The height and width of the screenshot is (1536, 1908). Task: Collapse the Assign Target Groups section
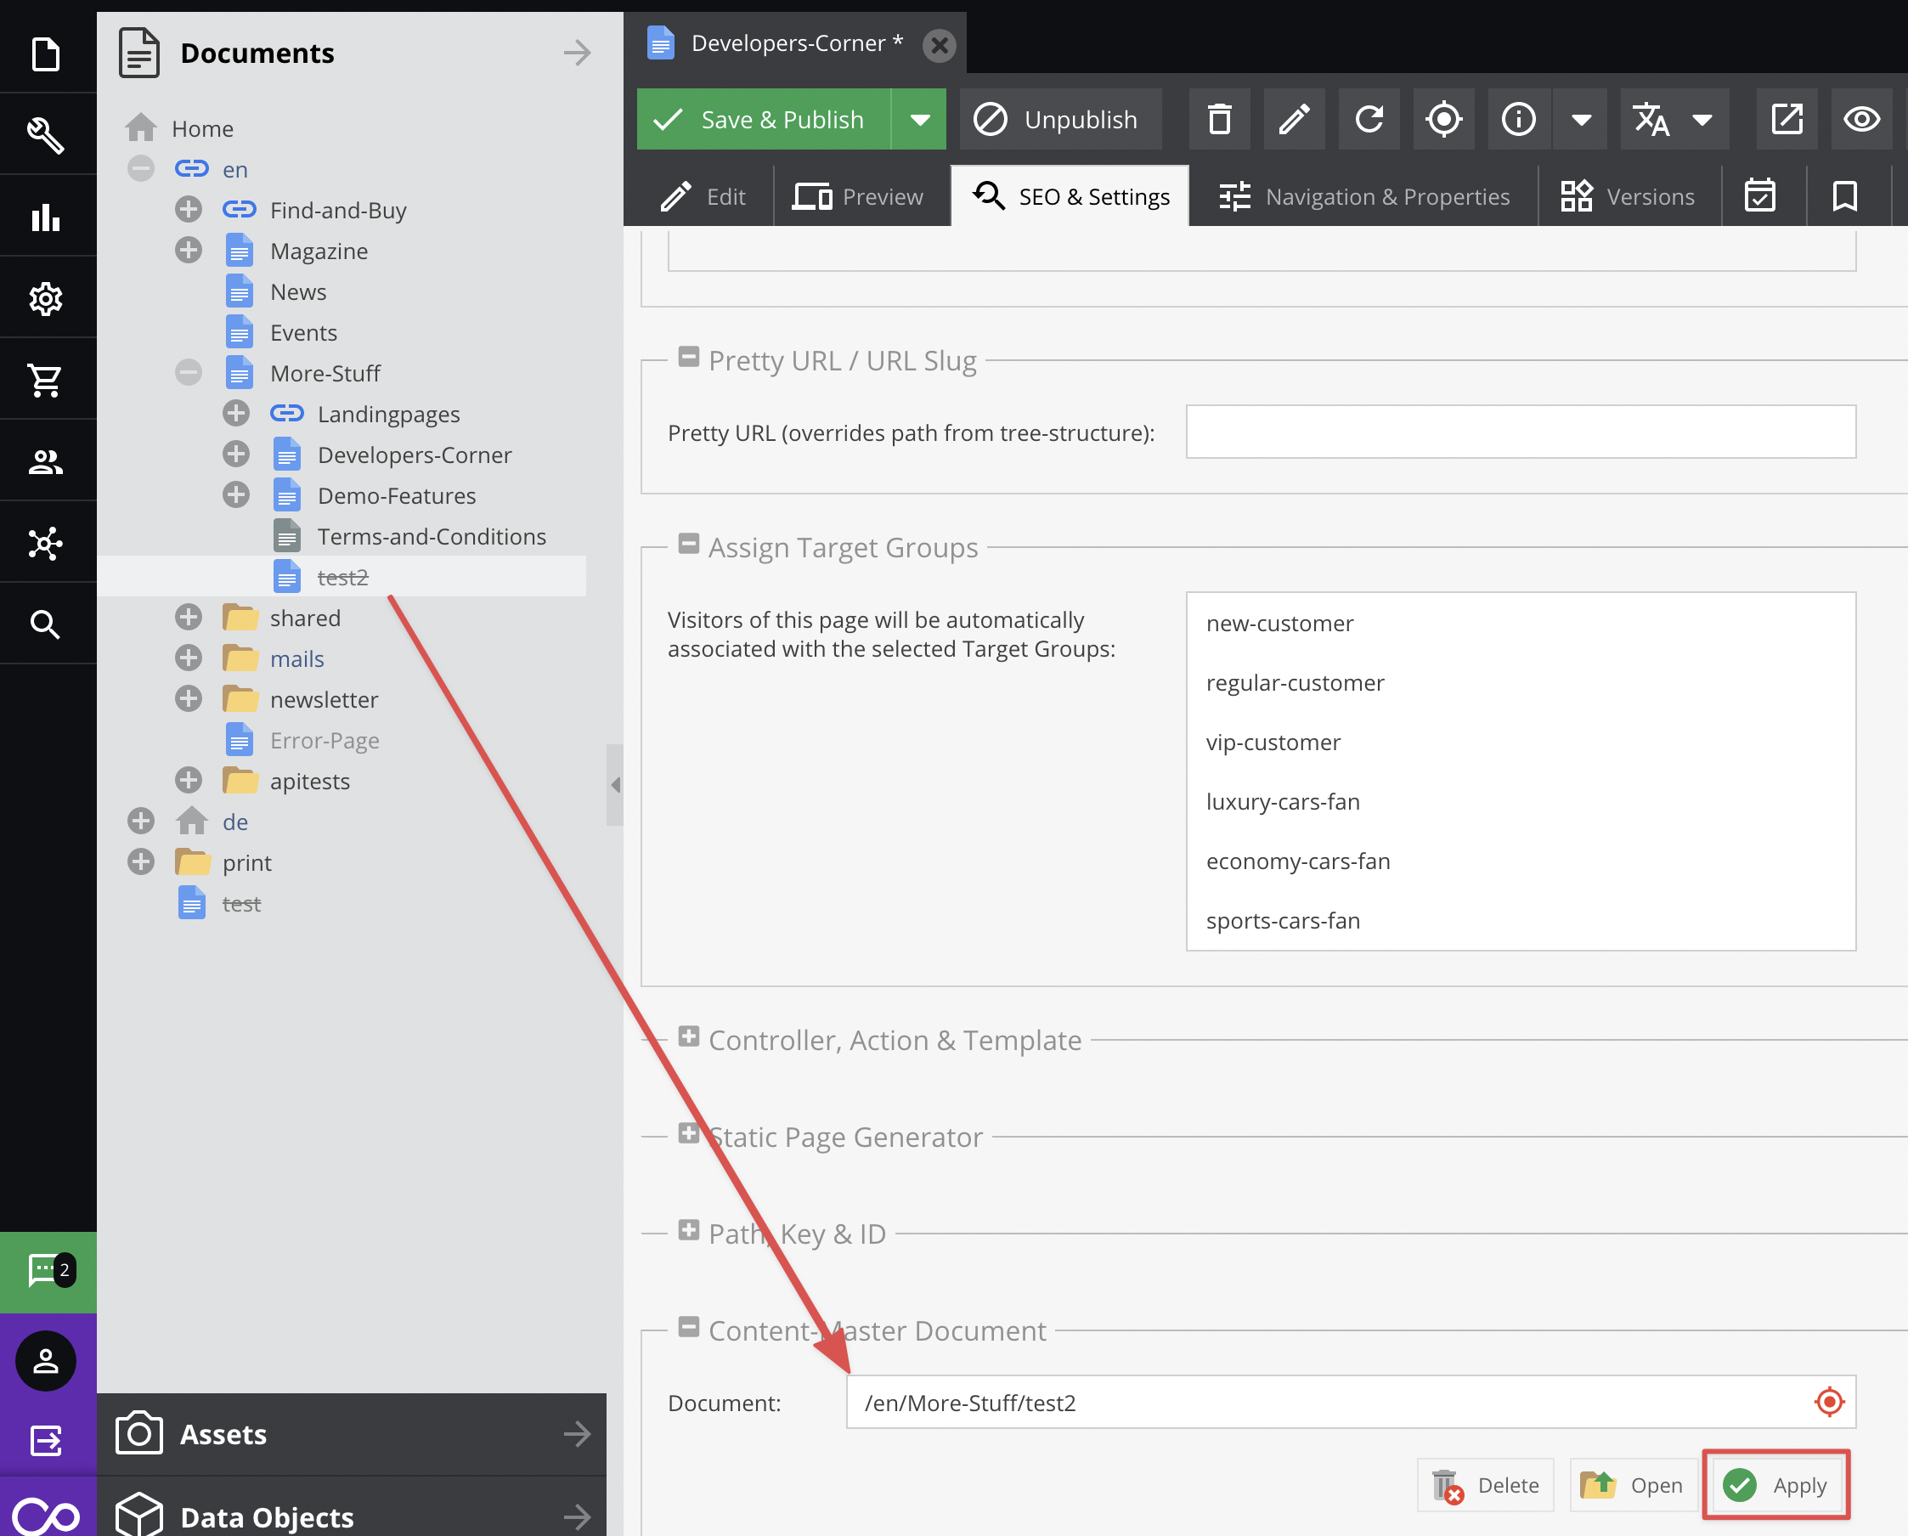688,545
